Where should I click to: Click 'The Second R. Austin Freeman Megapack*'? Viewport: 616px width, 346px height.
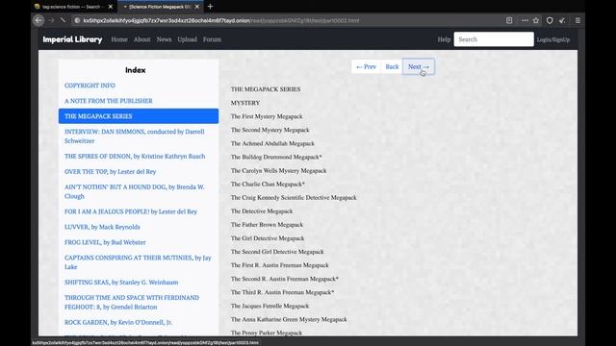coord(285,279)
